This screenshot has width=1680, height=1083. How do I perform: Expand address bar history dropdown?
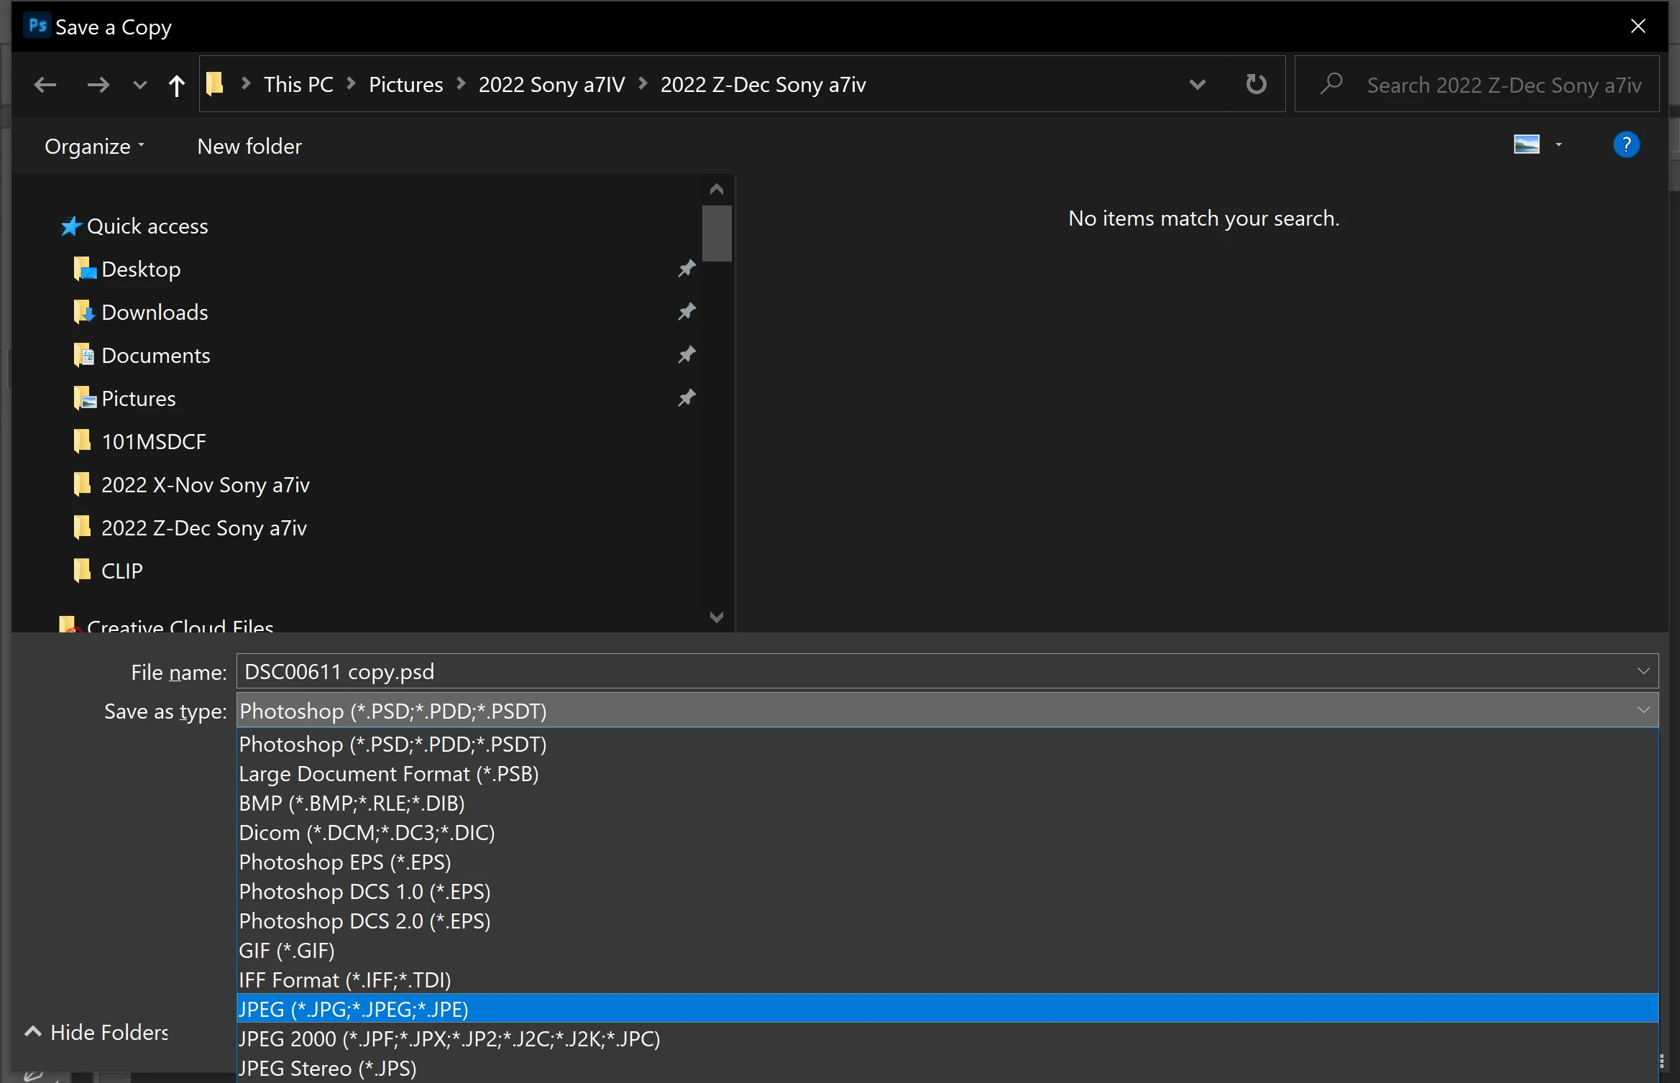pos(1197,84)
